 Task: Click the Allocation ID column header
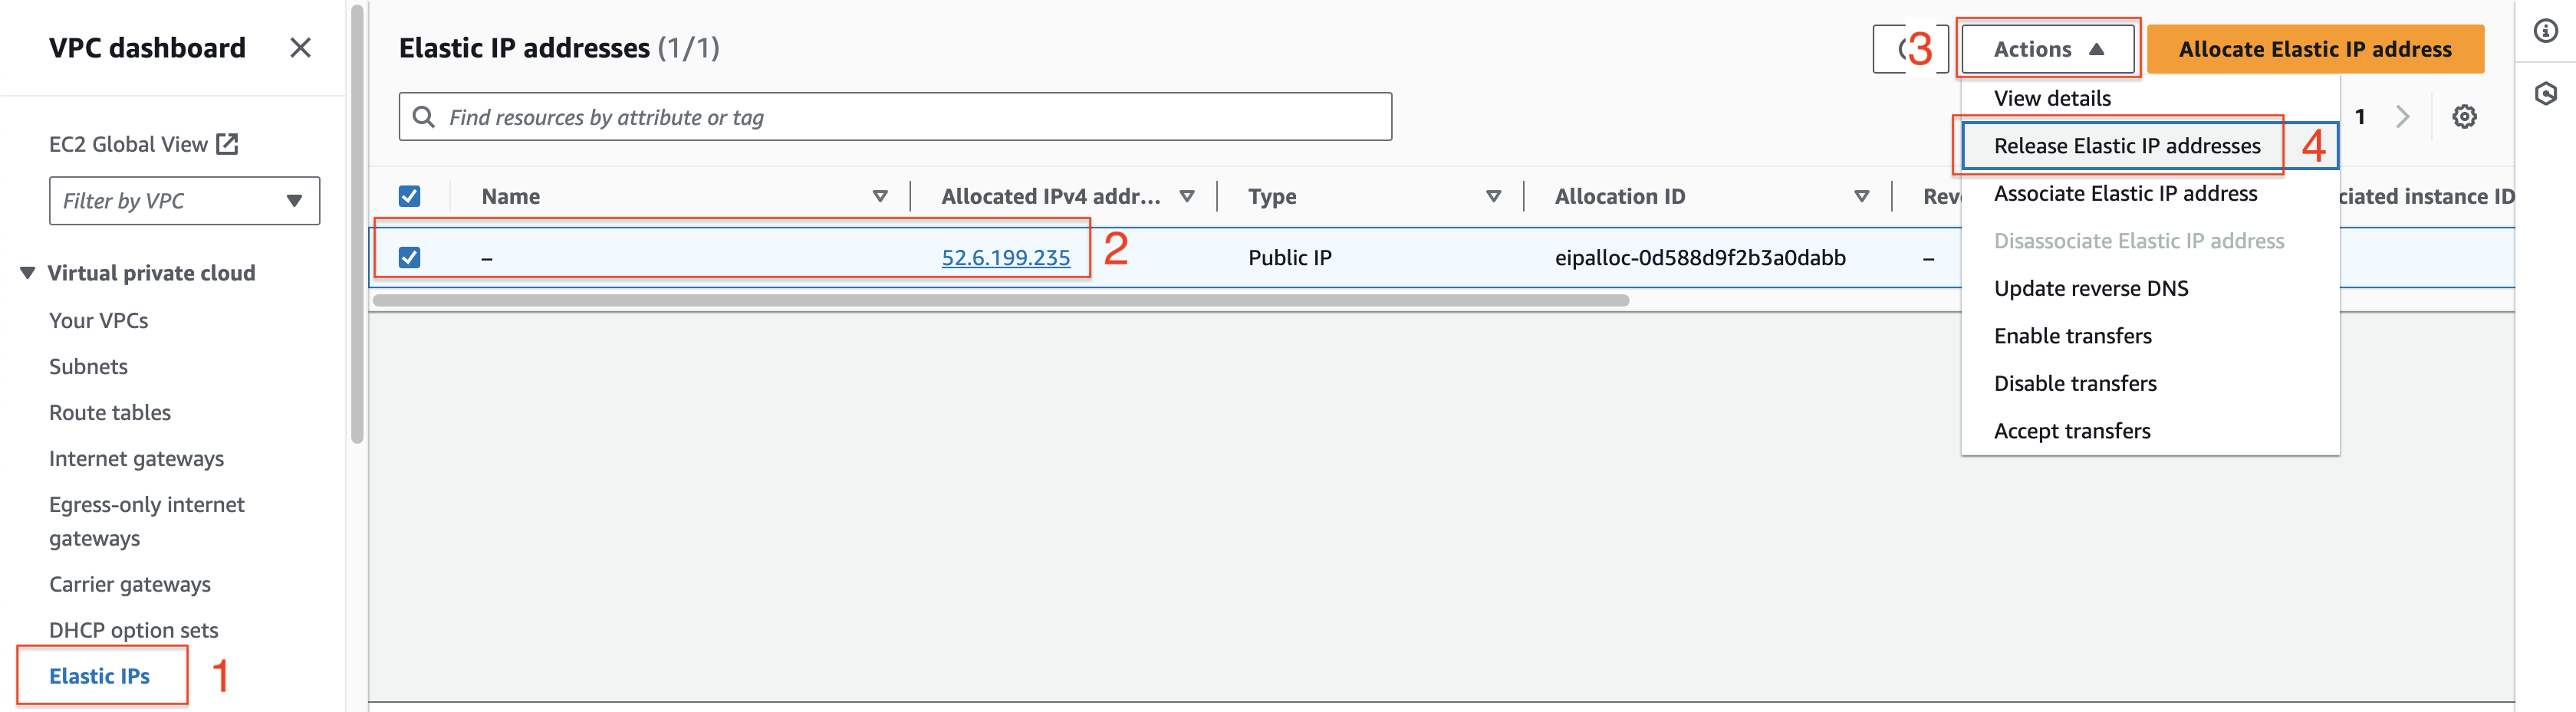click(1619, 196)
